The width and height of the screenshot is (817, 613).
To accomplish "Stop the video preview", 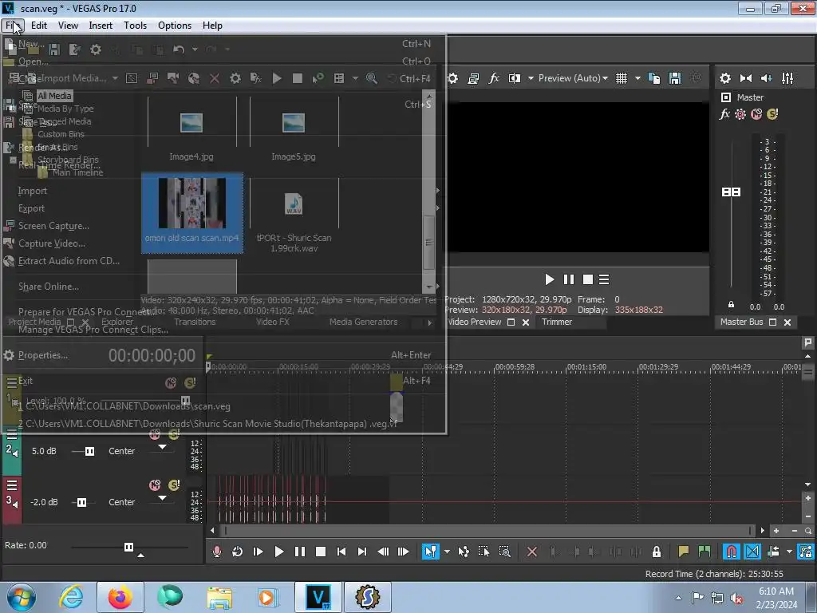I will [588, 280].
